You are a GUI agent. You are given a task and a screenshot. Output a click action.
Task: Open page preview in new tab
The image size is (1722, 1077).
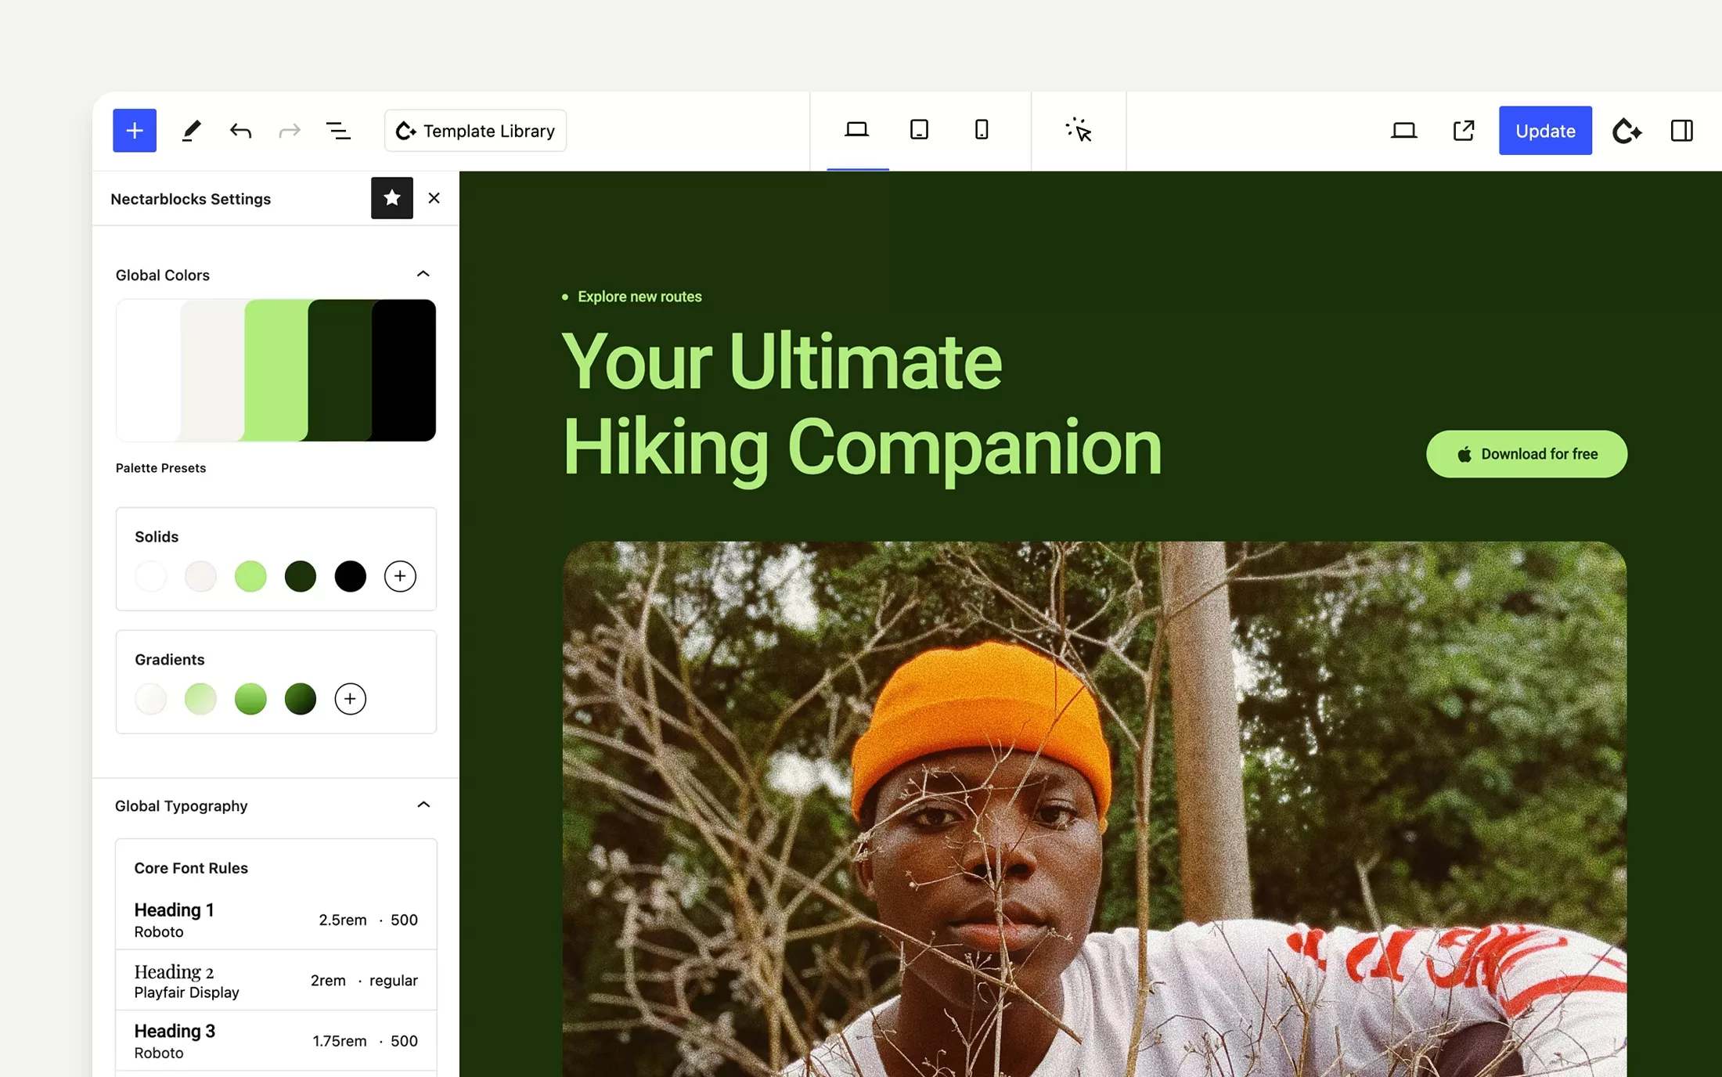tap(1464, 131)
